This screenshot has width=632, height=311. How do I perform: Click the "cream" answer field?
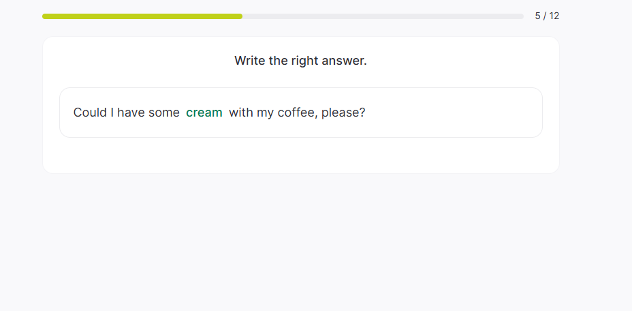click(204, 113)
